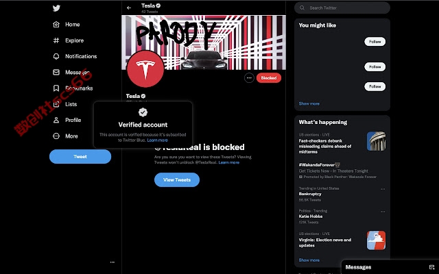Click the Search Twitter field
The image size is (439, 274).
[x=342, y=8]
